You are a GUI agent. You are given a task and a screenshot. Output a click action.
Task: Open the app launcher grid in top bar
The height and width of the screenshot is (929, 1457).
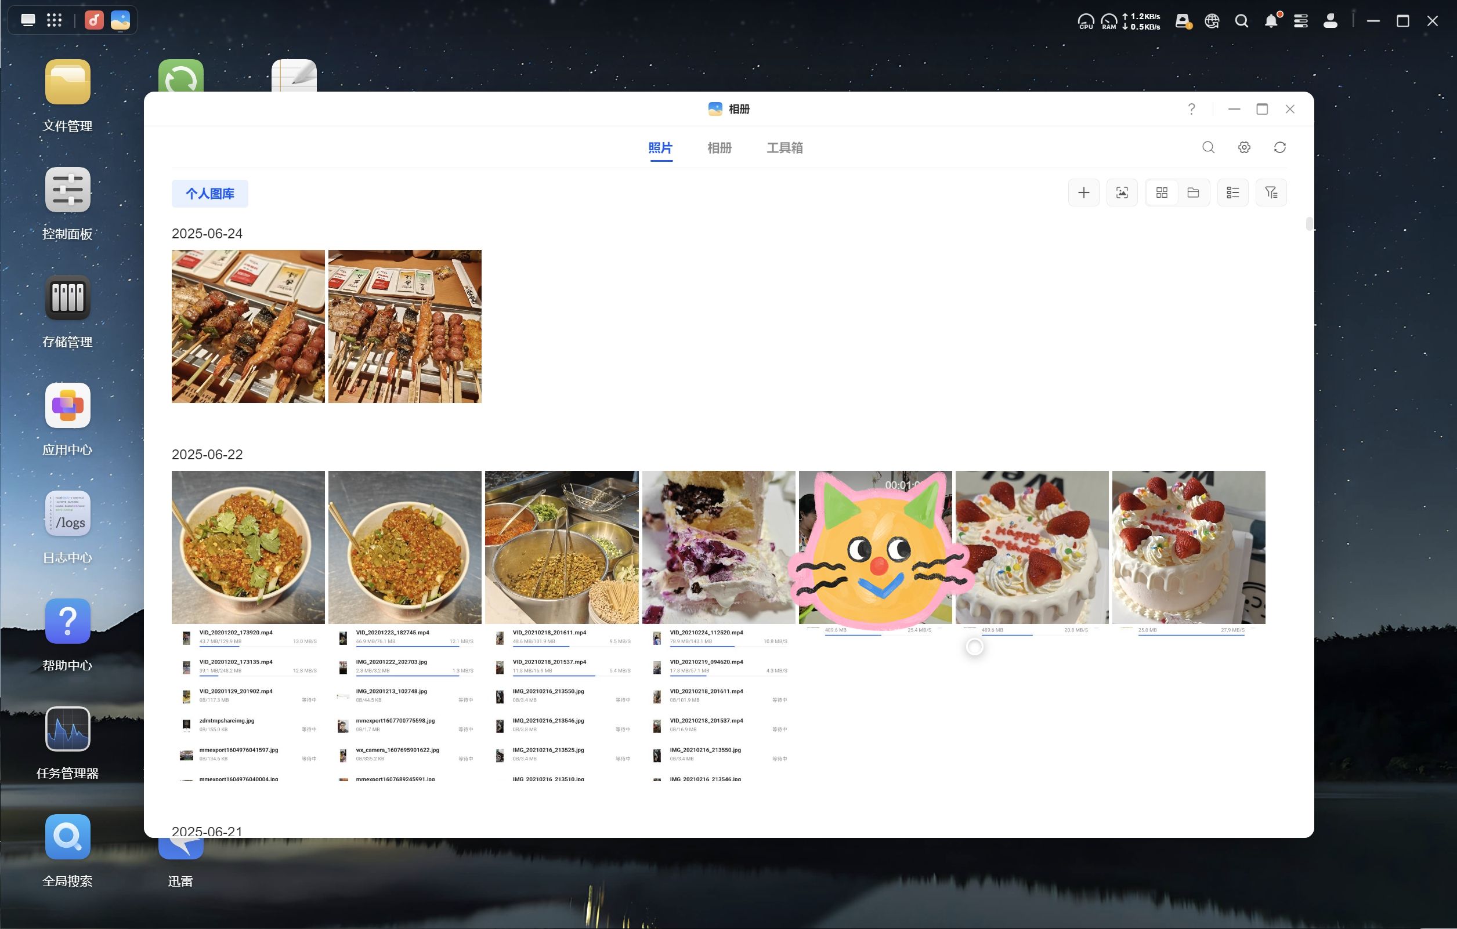(55, 20)
